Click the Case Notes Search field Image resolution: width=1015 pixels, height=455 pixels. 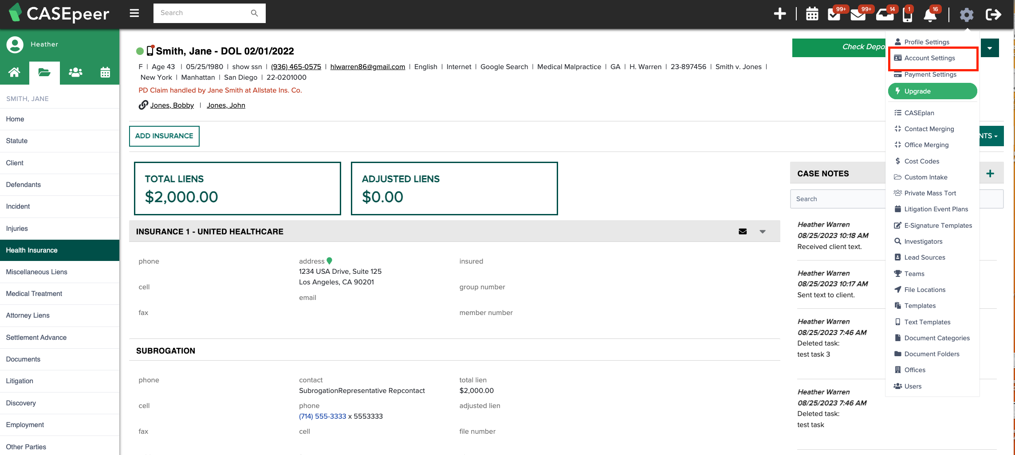coord(838,199)
